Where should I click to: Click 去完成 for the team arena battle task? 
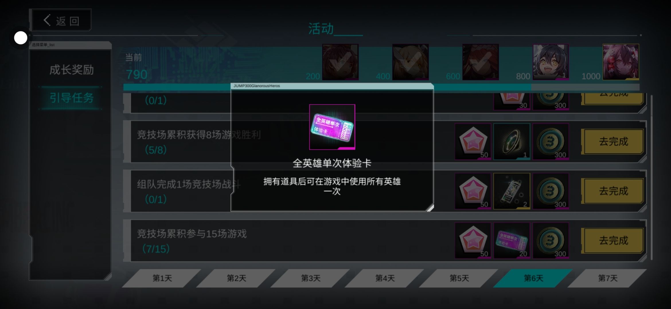[x=613, y=191]
